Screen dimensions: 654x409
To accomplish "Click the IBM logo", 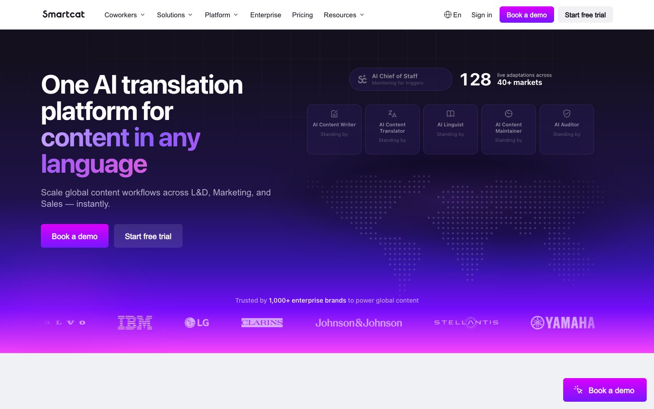I will click(135, 323).
